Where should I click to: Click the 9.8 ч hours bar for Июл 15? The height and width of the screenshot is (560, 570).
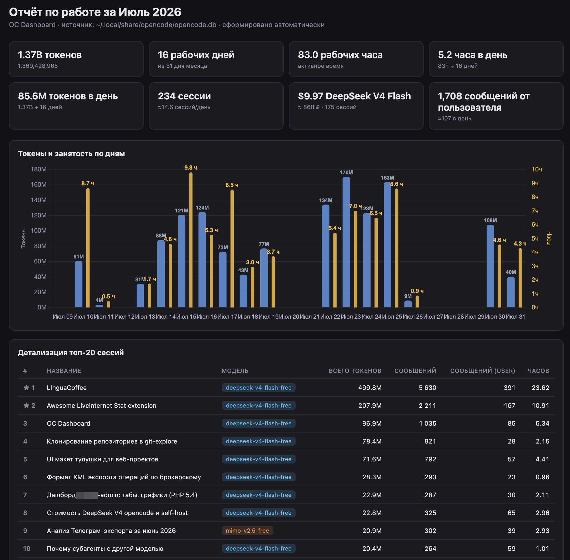point(191,240)
